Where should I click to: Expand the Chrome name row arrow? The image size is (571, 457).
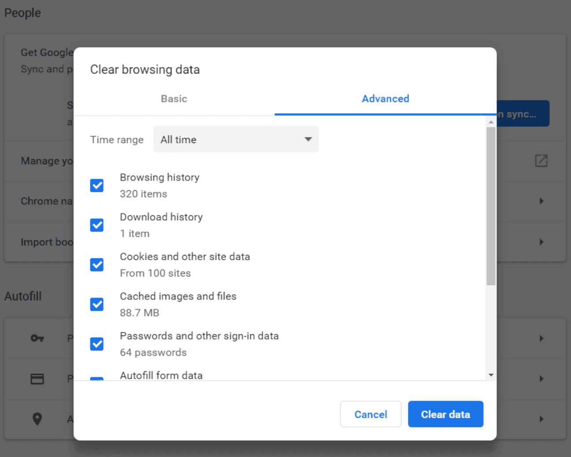[x=541, y=201]
